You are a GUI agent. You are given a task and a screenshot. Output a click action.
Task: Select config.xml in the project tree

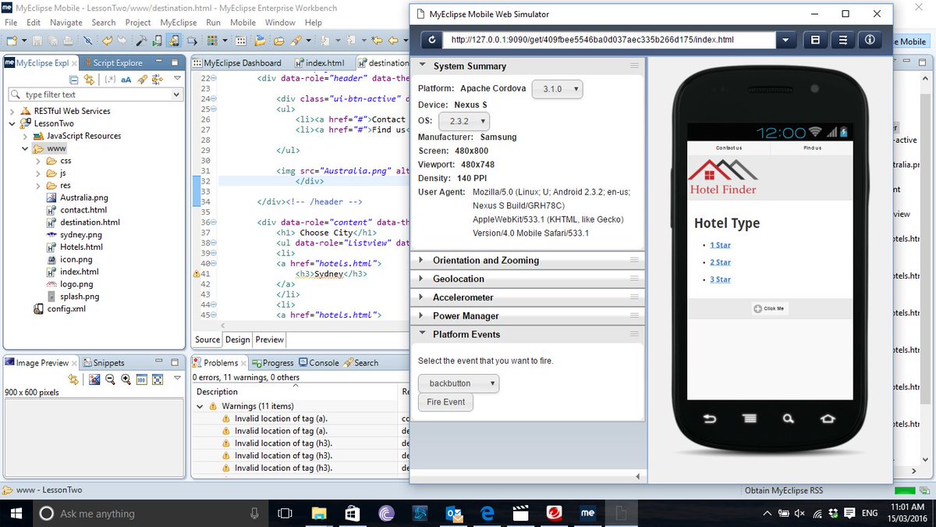pos(66,308)
